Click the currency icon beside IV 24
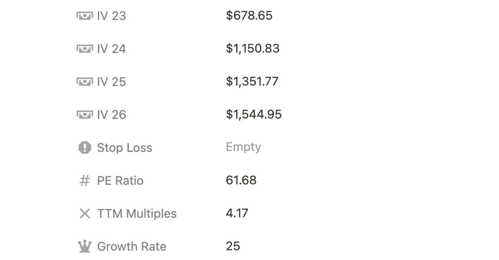The height and width of the screenshot is (260, 499). click(x=84, y=48)
